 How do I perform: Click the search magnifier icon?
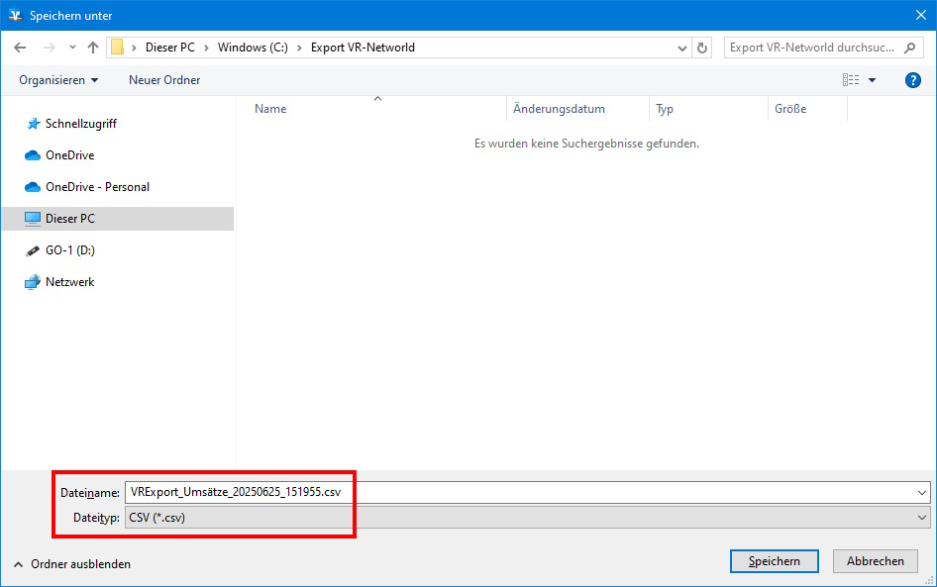click(909, 48)
